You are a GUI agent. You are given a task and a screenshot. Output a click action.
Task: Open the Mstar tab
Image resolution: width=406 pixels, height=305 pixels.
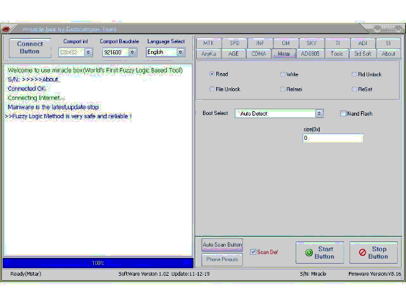pos(284,53)
